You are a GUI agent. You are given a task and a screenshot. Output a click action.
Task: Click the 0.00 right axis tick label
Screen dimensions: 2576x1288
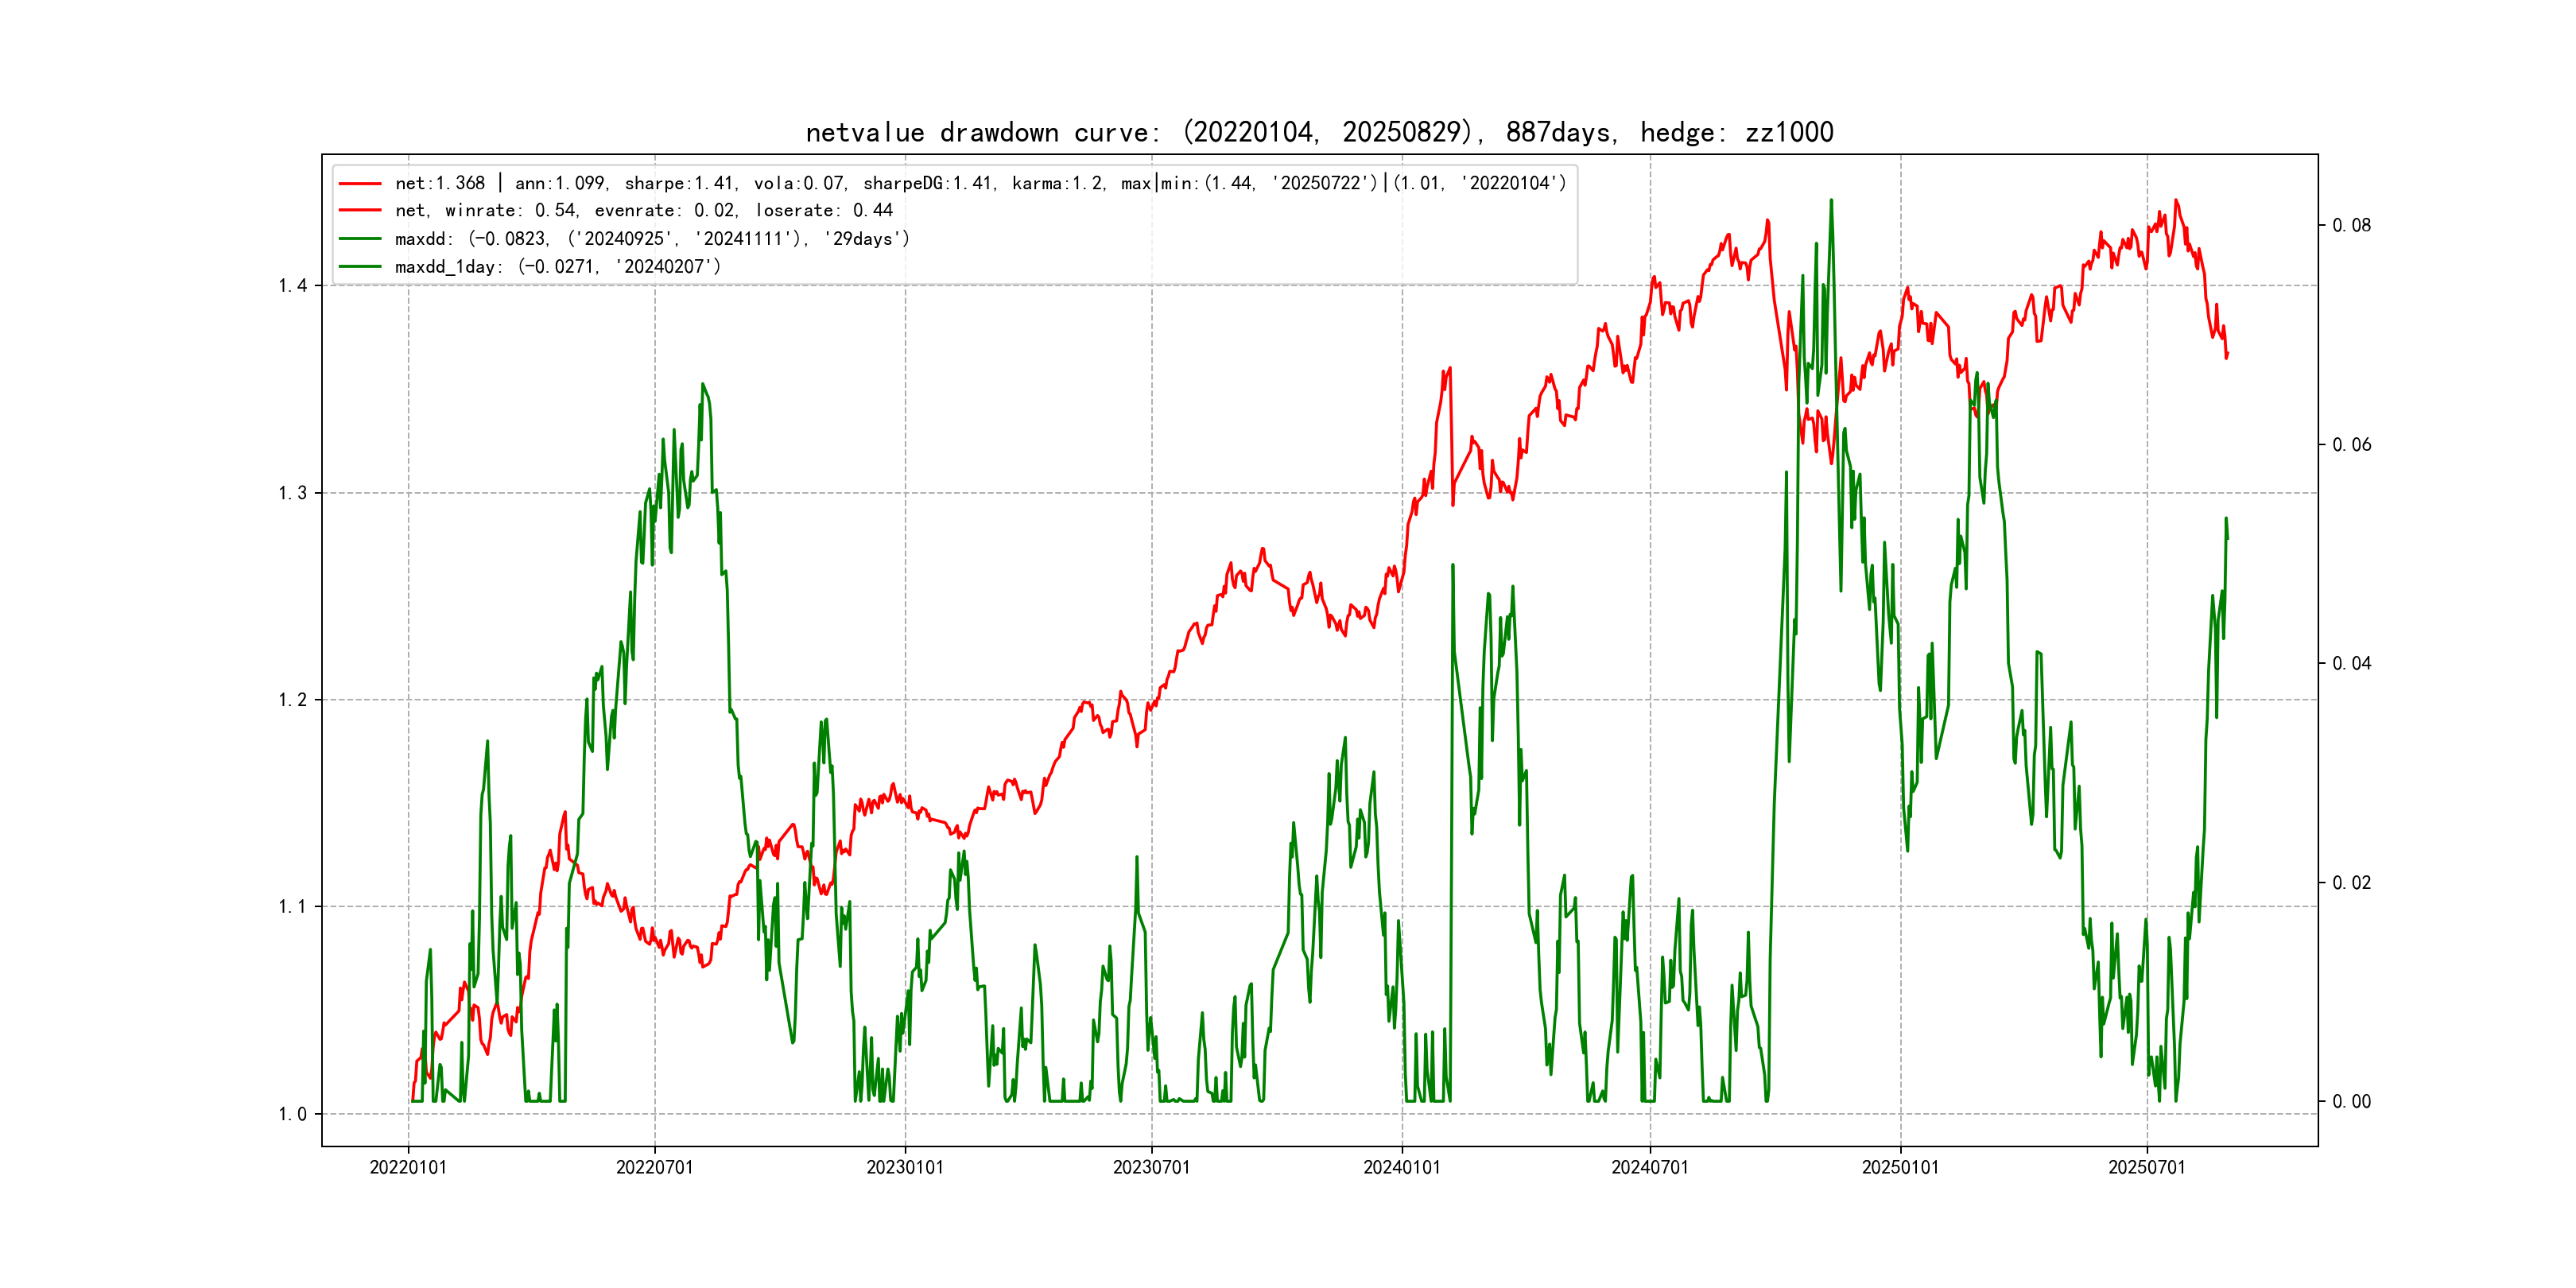[2351, 1101]
